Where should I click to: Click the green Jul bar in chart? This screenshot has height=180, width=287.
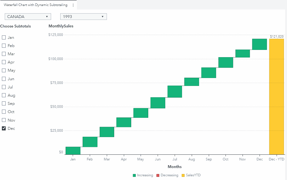click(175, 92)
